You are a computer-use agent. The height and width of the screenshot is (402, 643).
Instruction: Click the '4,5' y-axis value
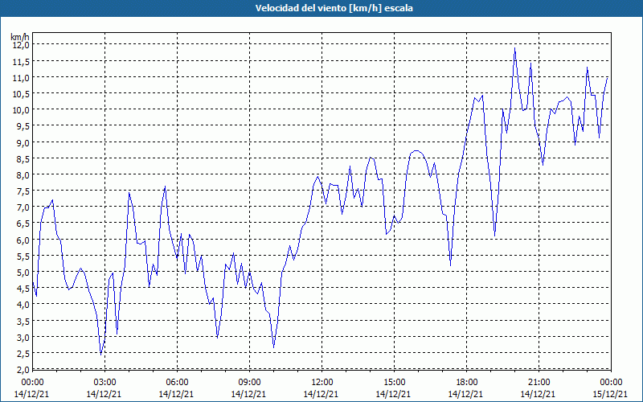coord(23,289)
